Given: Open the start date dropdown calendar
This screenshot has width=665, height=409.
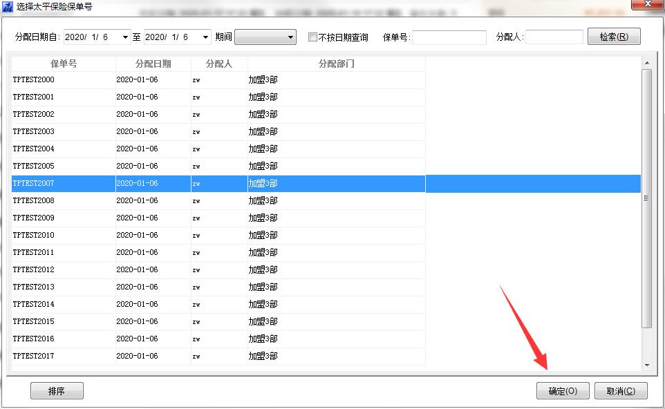Looking at the screenshot, I should (124, 37).
